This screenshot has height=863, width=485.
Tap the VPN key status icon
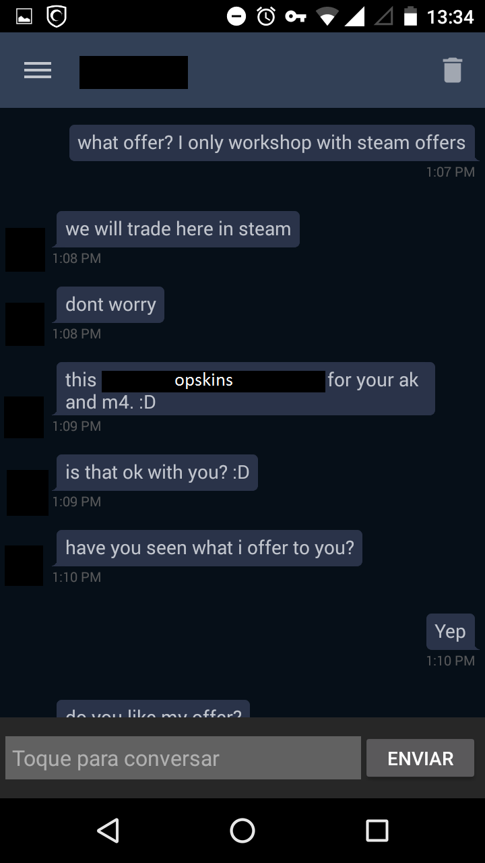pyautogui.click(x=296, y=16)
